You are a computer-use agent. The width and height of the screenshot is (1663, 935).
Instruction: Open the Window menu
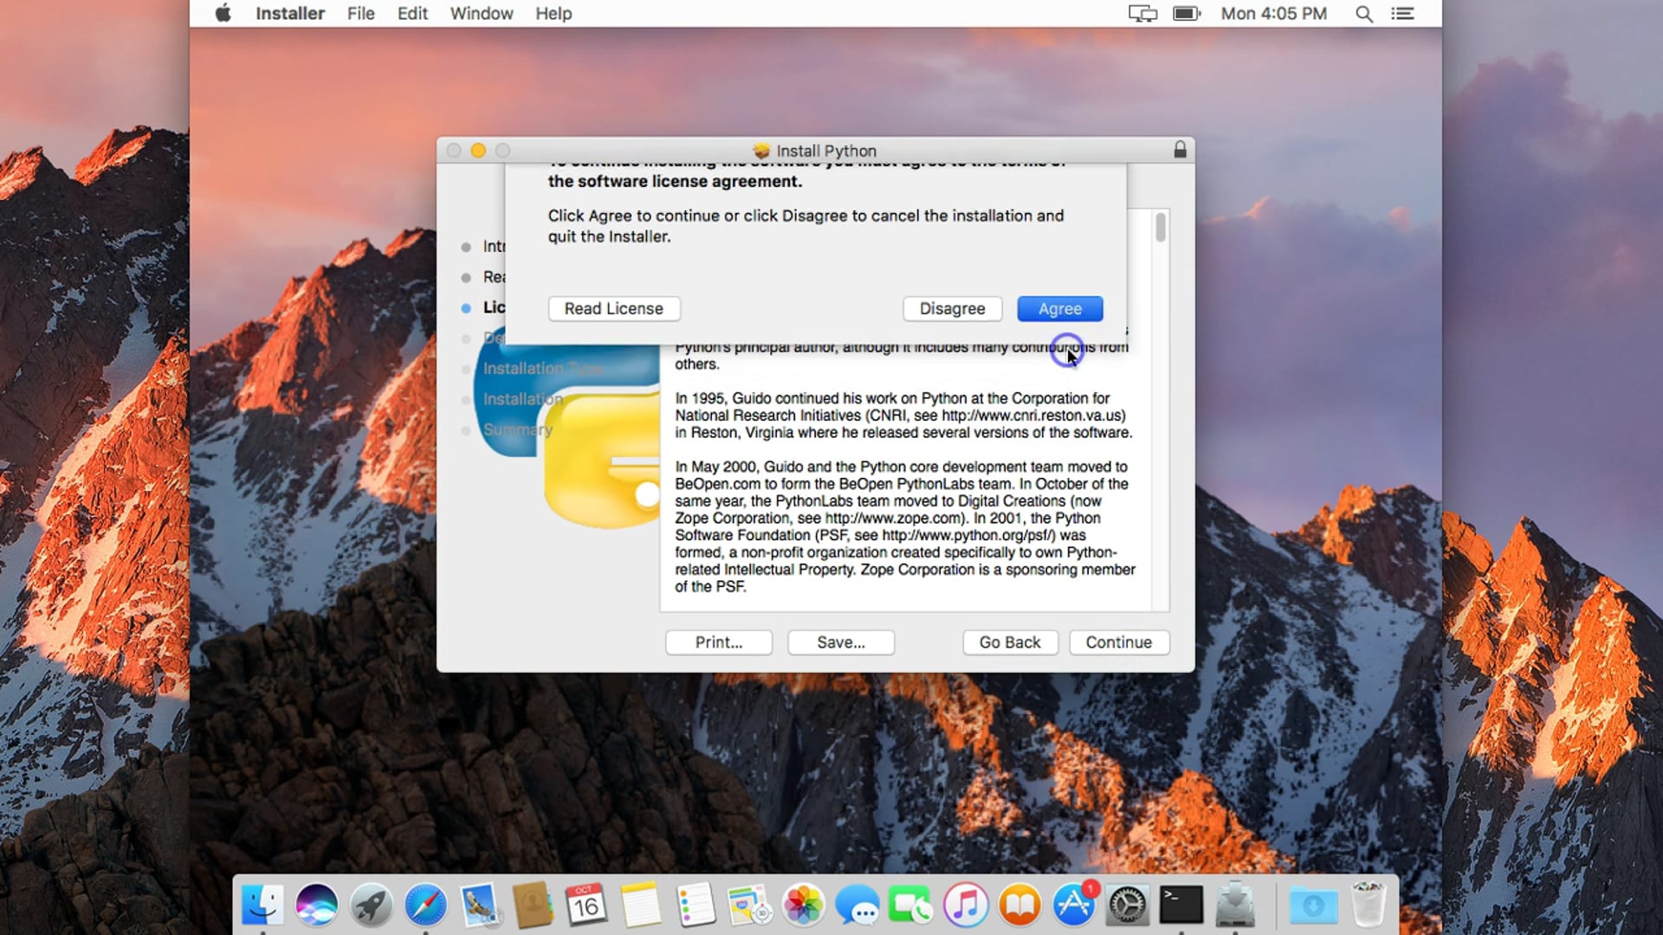point(482,13)
